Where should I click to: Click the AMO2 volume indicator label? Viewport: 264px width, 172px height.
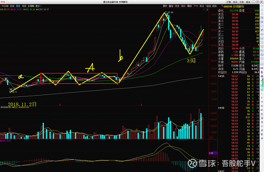[x=20, y=107]
